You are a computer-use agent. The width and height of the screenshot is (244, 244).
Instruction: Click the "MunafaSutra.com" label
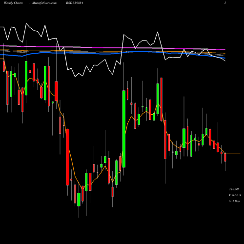tap(44, 3)
